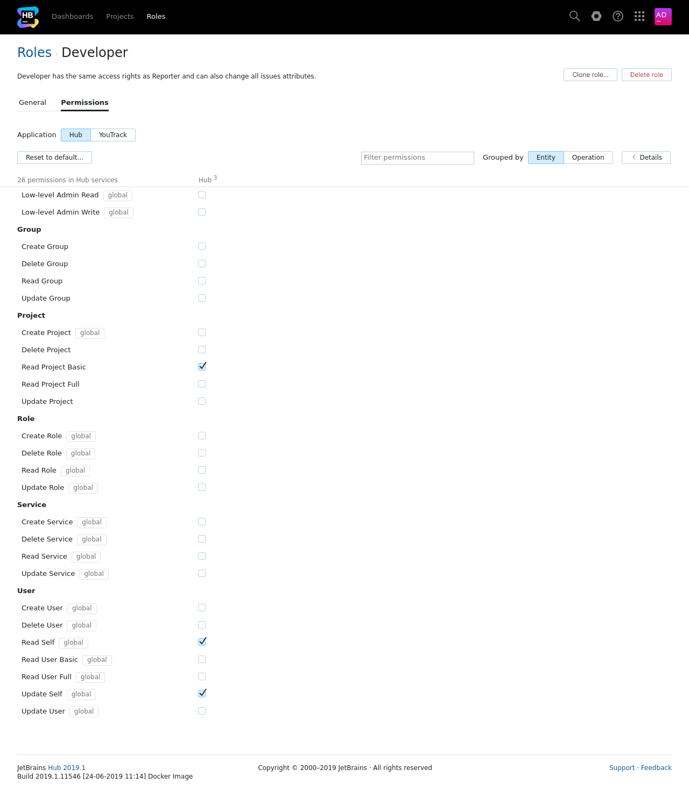The width and height of the screenshot is (689, 798).
Task: Switch to the General tab
Action: coord(32,102)
